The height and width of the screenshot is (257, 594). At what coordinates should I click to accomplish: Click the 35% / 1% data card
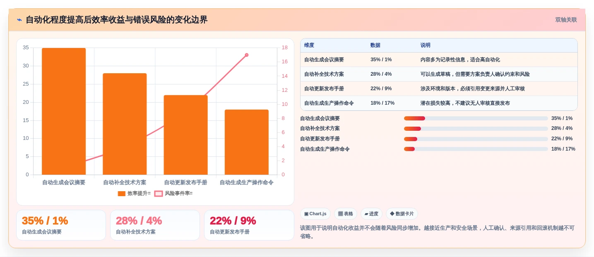(x=61, y=225)
